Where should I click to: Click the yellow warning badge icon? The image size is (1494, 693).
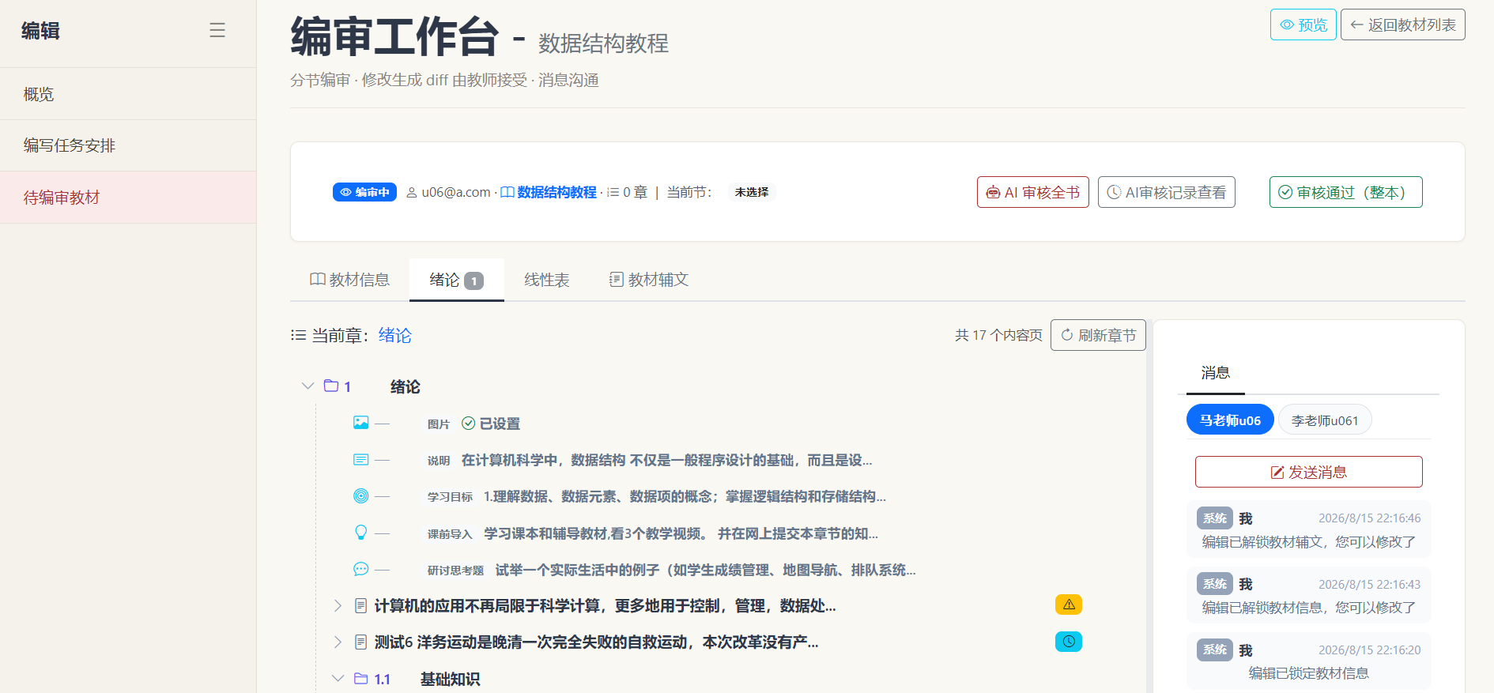click(x=1069, y=604)
